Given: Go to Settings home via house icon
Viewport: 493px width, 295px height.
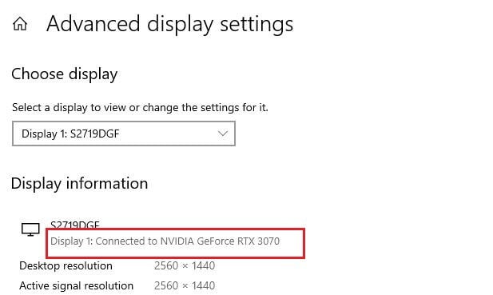Looking at the screenshot, I should click(20, 24).
